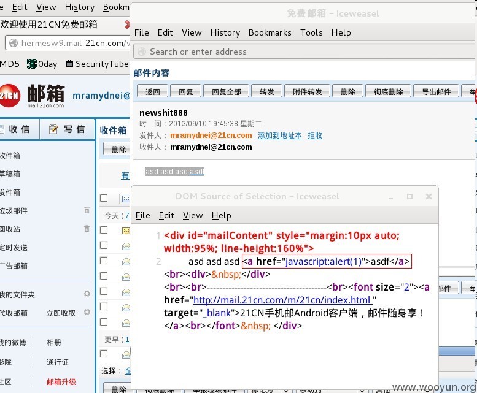Open the 0day bookmark icon
The width and height of the screenshot is (477, 393).
pos(32,64)
